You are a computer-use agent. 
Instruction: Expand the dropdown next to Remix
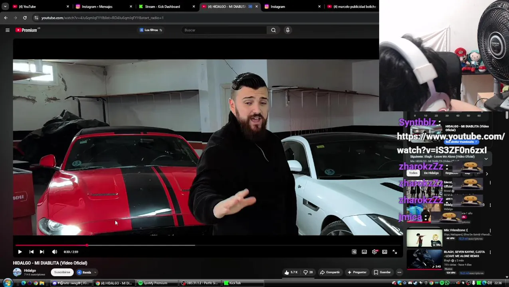(x=95, y=272)
